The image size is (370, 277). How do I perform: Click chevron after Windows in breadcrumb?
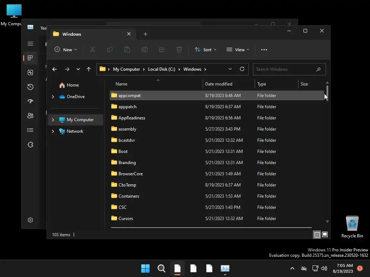[x=205, y=69]
